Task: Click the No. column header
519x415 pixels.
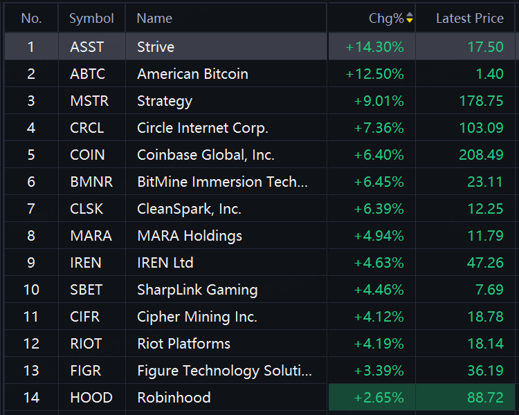Action: [31, 18]
